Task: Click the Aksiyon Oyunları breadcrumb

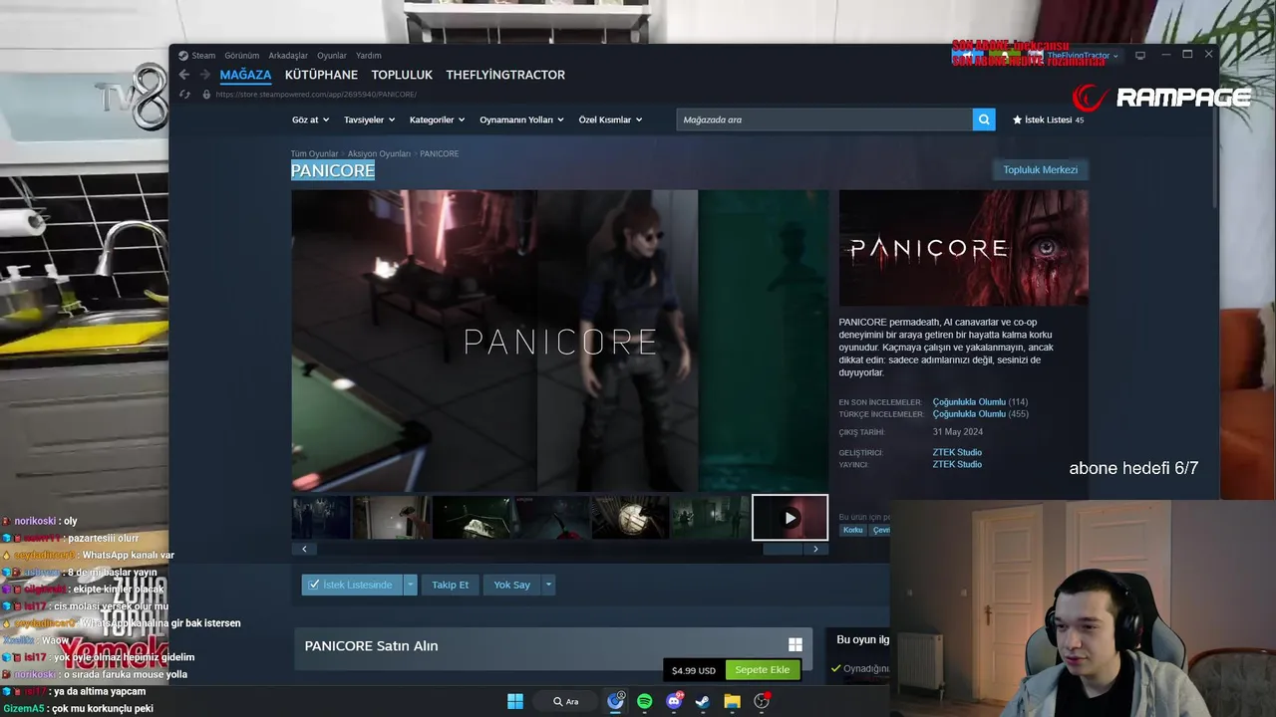Action: pyautogui.click(x=379, y=154)
